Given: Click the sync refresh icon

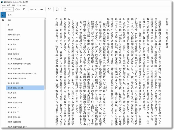Looking at the screenshot, I should click(x=24, y=9).
